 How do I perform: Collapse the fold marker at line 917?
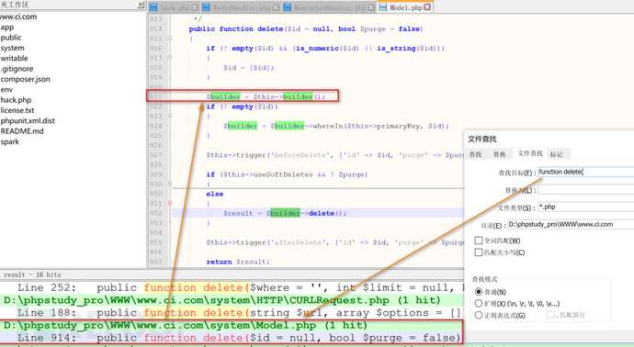point(170,58)
